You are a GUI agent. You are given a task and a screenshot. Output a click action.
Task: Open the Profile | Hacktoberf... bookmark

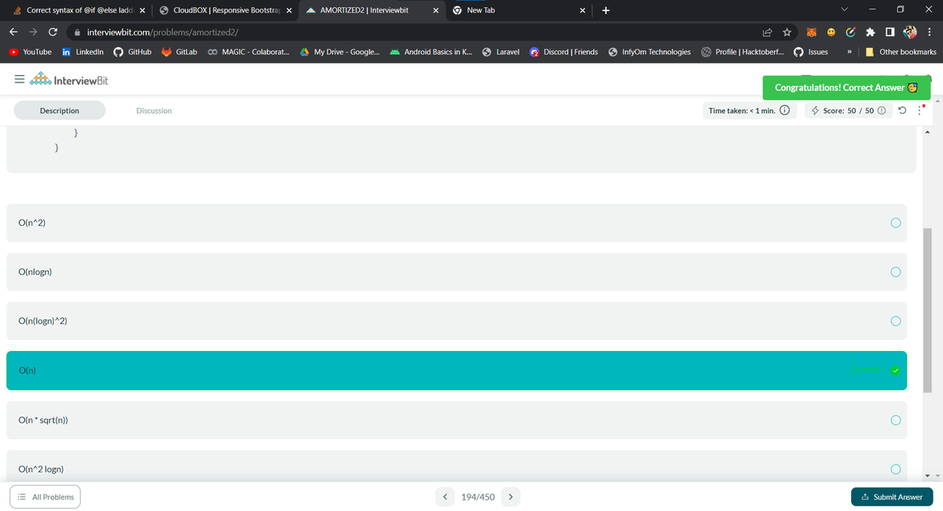point(743,52)
